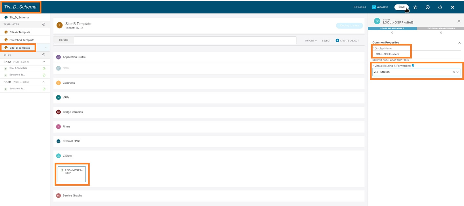The height and width of the screenshot is (206, 464).
Task: Click the green check status under SiteB
Action: (x=44, y=89)
